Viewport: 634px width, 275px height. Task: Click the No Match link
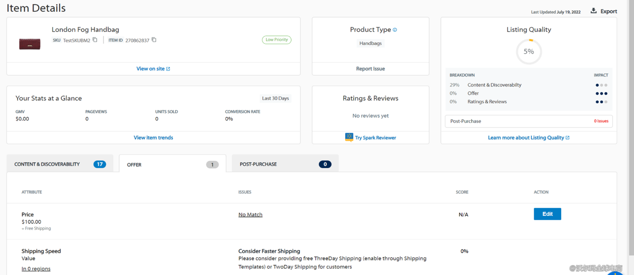pos(250,214)
